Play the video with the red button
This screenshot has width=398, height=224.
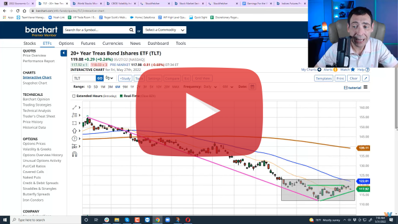click(199, 111)
